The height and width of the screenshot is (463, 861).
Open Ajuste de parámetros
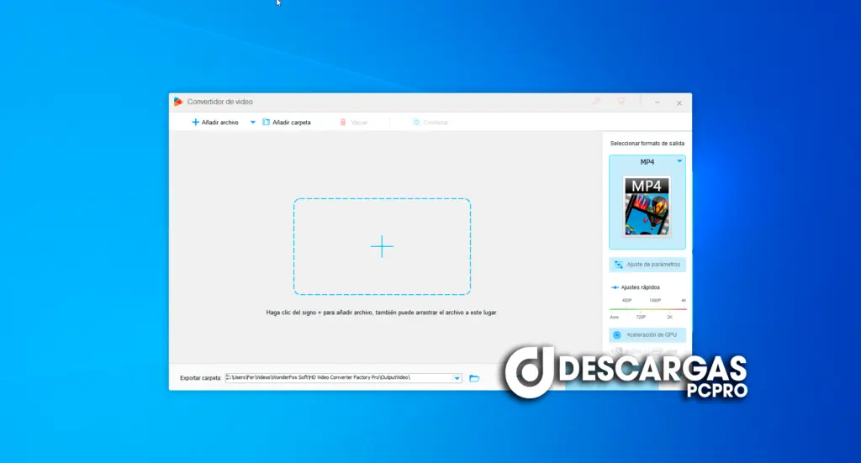coord(647,264)
